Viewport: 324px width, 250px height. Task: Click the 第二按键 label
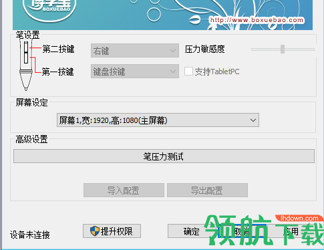[58, 49]
